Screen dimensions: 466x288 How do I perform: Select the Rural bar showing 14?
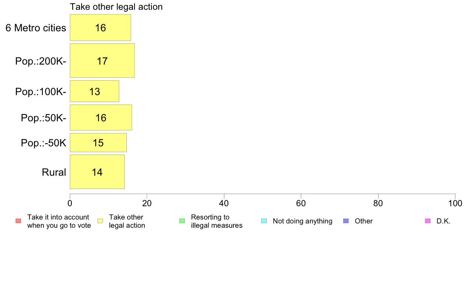[x=97, y=172]
